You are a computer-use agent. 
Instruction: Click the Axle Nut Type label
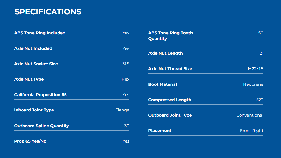(29, 79)
